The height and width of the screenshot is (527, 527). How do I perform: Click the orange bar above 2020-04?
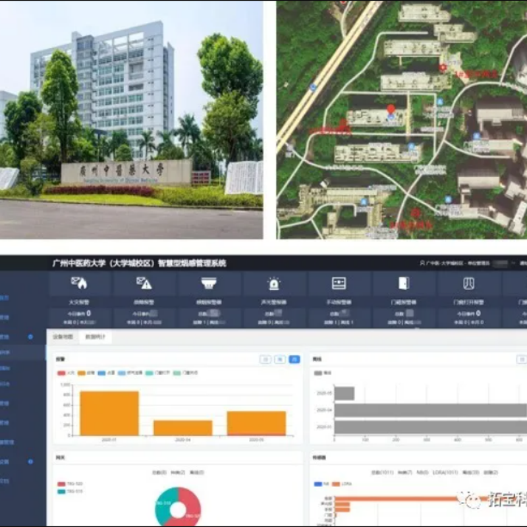[x=183, y=428]
